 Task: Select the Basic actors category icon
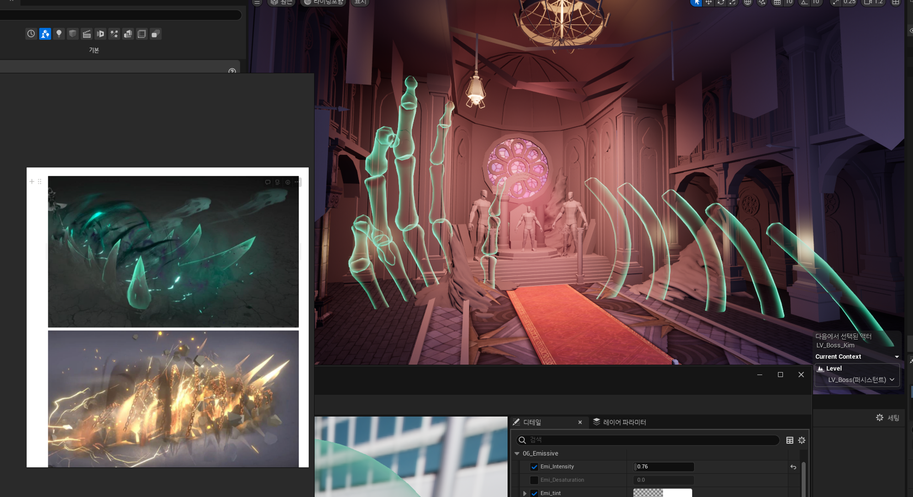point(45,34)
